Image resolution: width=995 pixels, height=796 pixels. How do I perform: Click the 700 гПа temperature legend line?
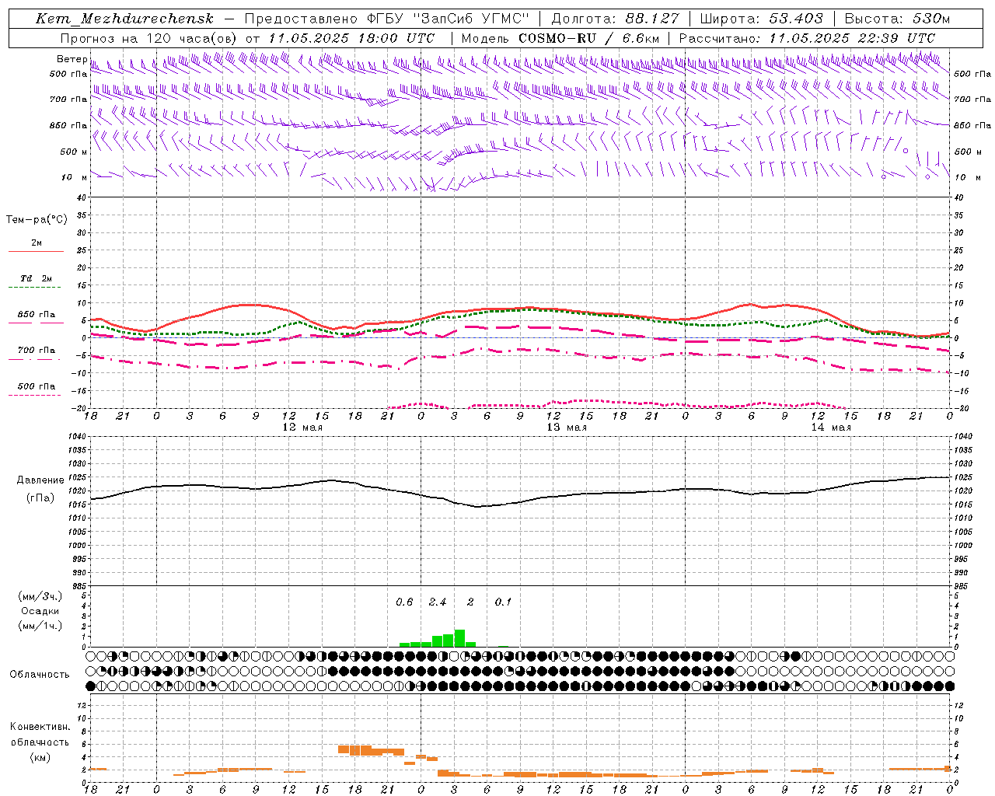click(x=34, y=359)
